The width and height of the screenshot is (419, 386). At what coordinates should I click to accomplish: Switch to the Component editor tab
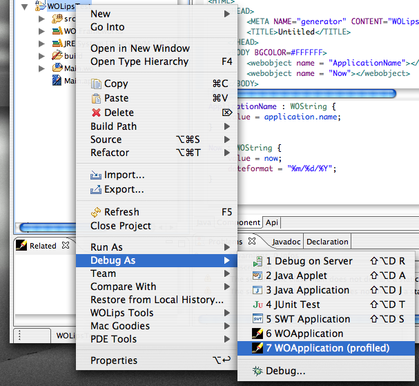pos(238,222)
